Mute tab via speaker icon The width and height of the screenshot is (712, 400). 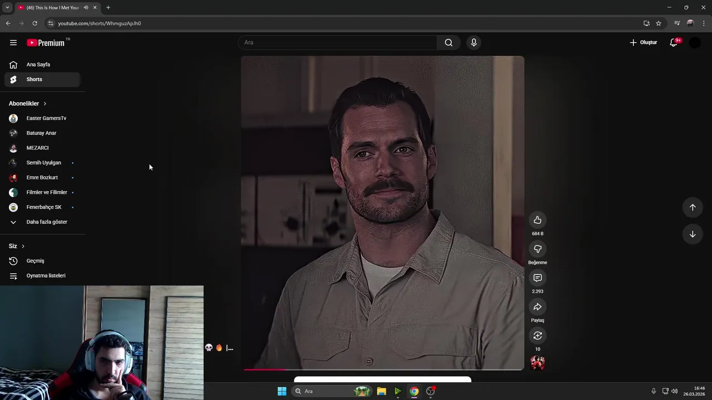[x=86, y=8]
